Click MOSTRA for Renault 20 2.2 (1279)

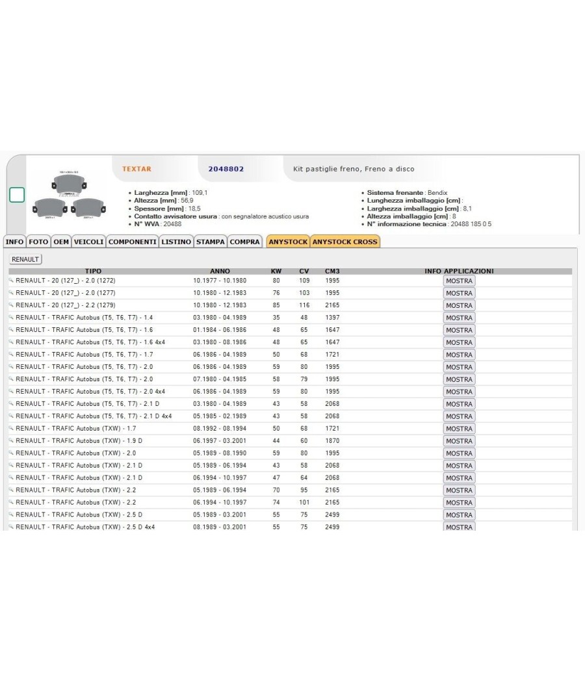tap(459, 305)
